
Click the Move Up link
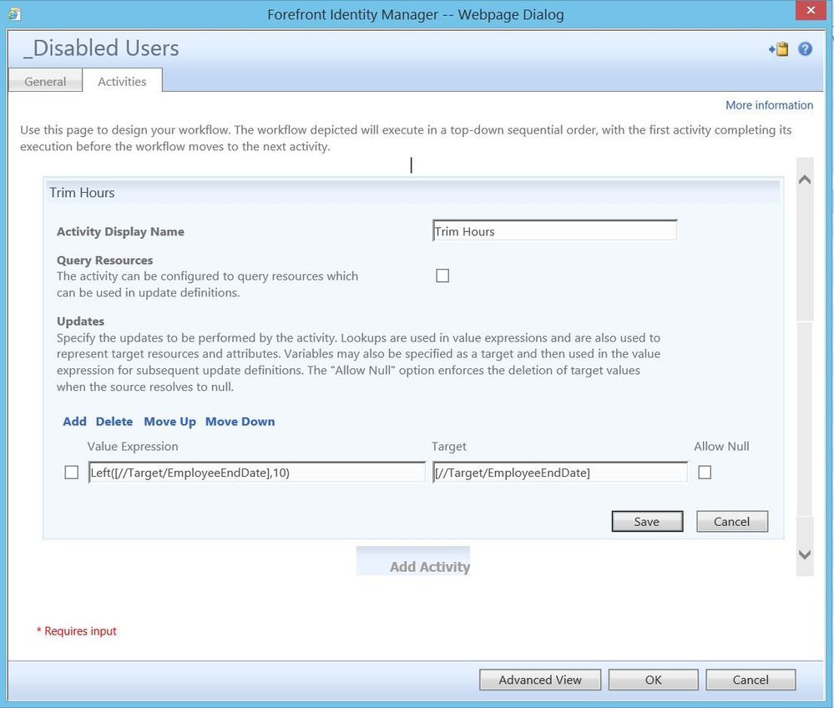[169, 422]
